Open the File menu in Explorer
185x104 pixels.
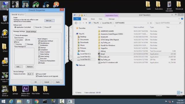(x=77, y=19)
